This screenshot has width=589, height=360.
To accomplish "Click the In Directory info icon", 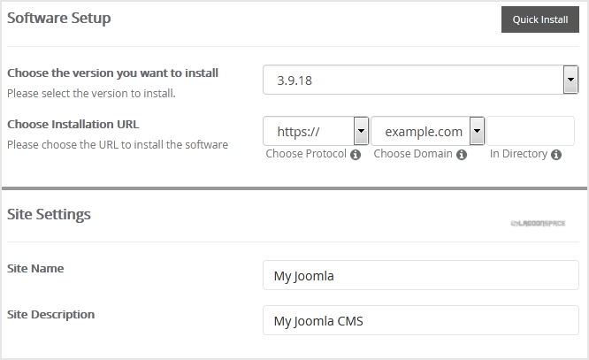I will (556, 155).
